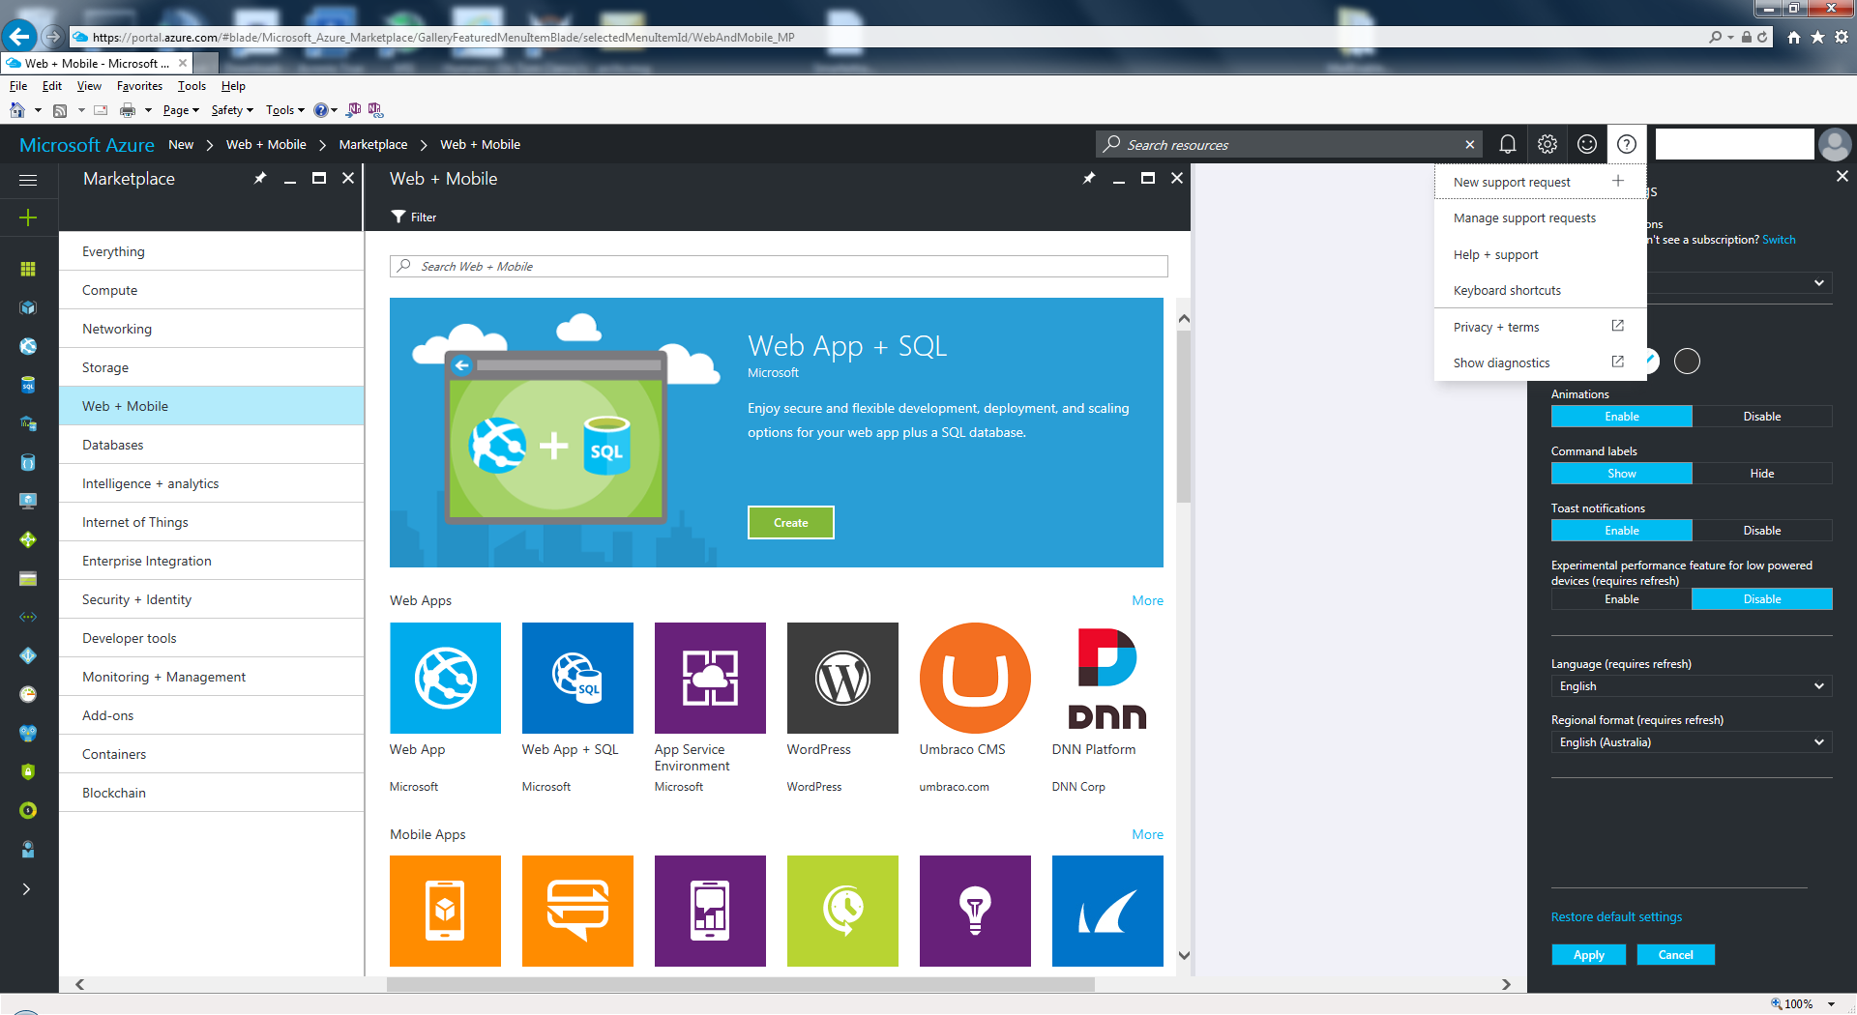Enable Animations
The width and height of the screenshot is (1857, 1015).
(1622, 417)
